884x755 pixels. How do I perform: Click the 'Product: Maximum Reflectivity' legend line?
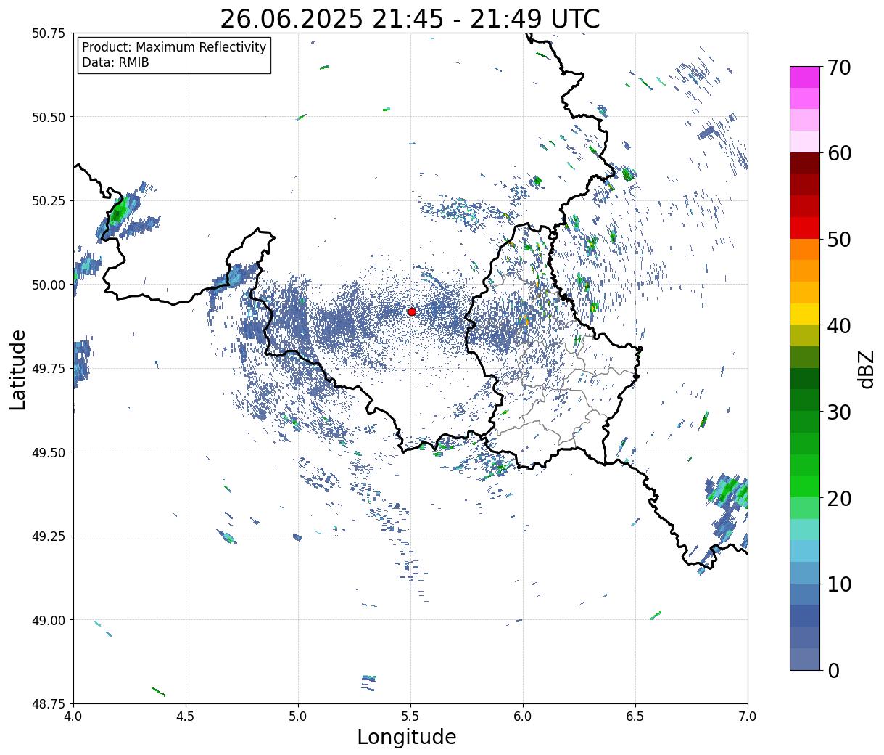coord(174,48)
